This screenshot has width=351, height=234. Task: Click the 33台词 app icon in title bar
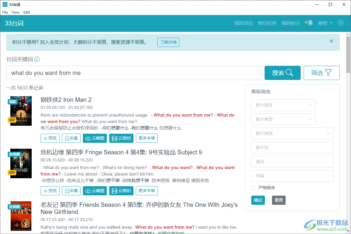point(5,4)
